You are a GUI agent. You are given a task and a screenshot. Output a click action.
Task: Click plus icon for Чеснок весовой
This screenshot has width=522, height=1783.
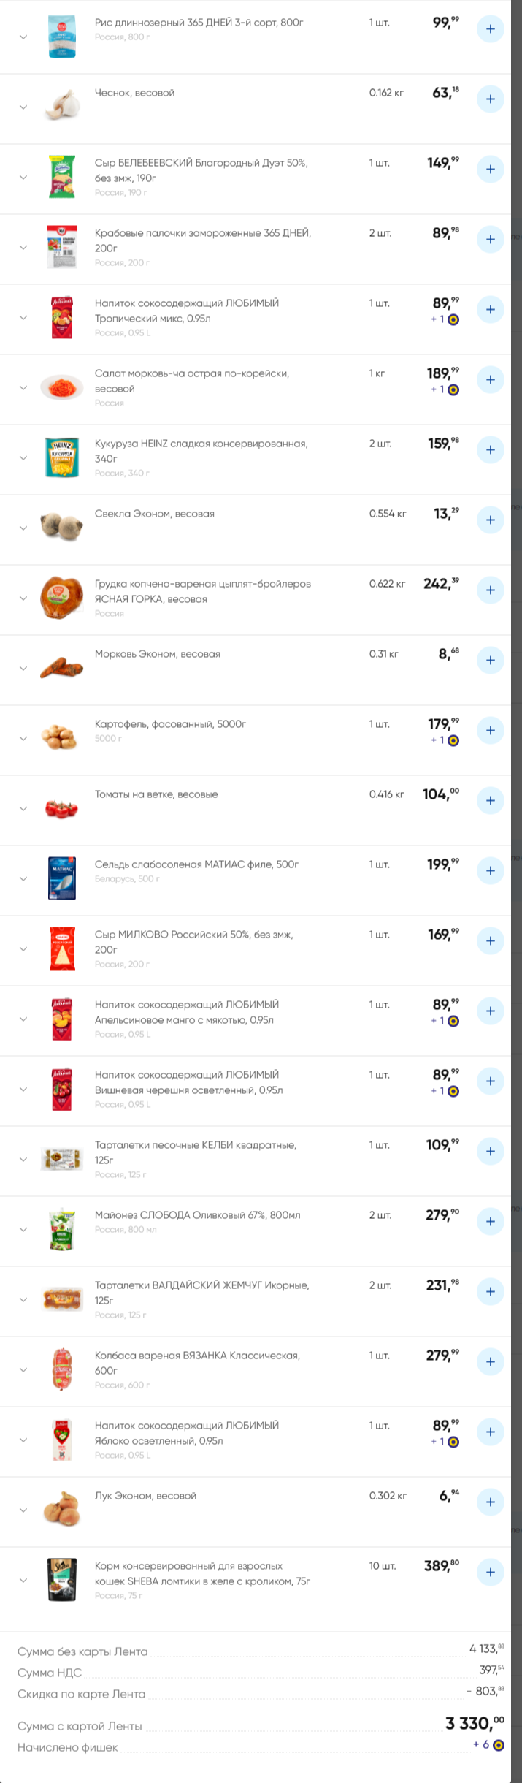pyautogui.click(x=490, y=99)
